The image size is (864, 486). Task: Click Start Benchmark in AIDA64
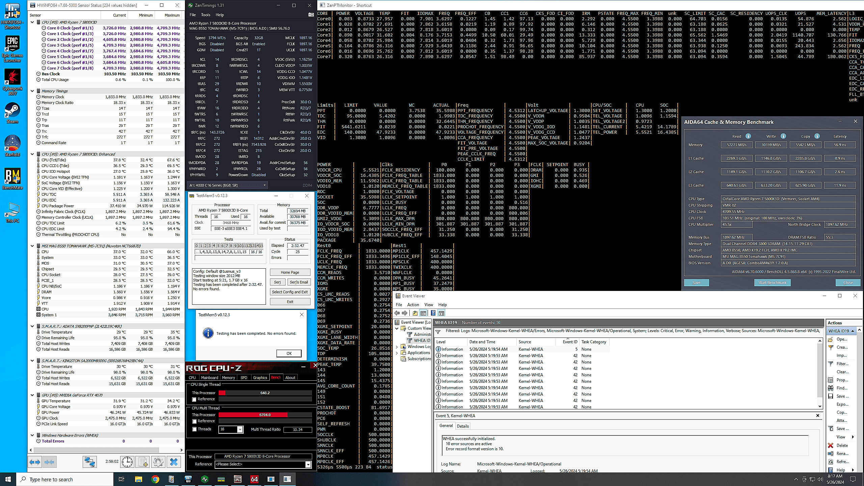click(x=772, y=282)
